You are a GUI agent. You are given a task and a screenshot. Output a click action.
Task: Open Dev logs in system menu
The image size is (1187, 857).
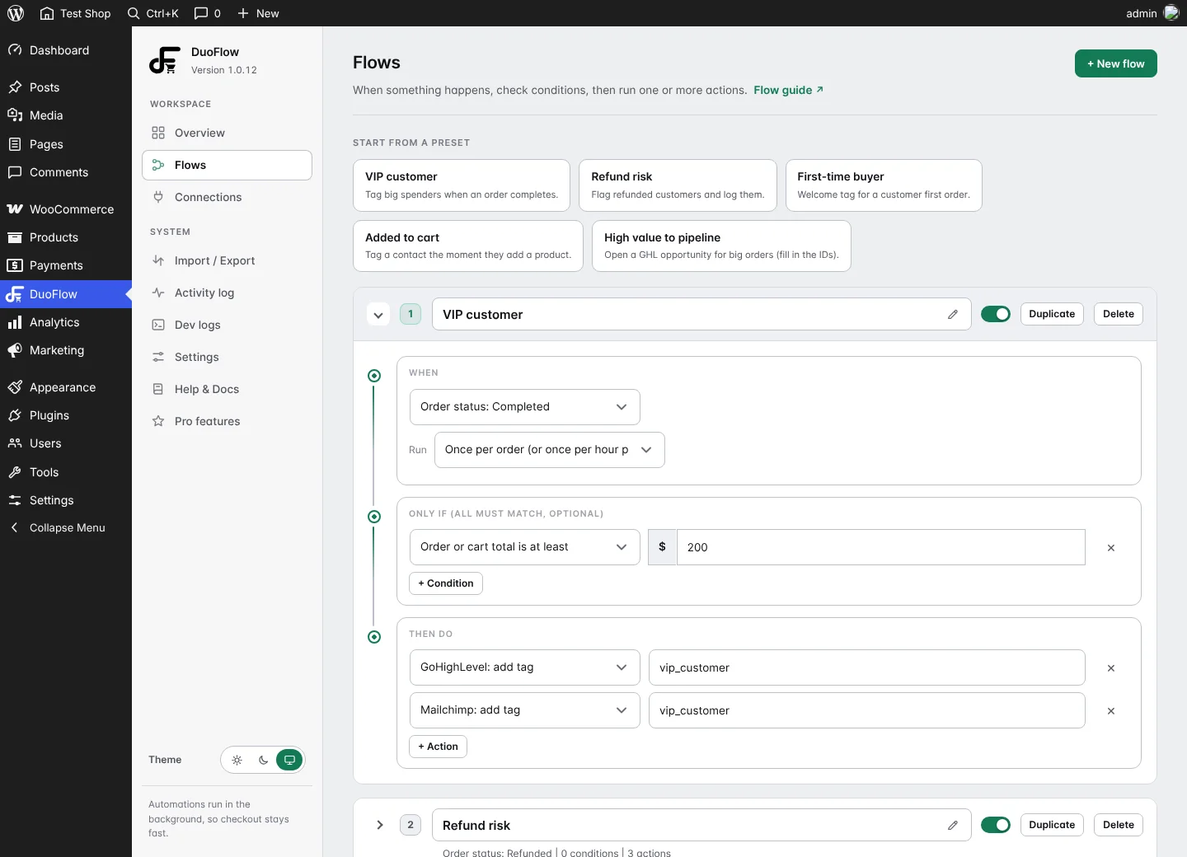[x=227, y=325]
